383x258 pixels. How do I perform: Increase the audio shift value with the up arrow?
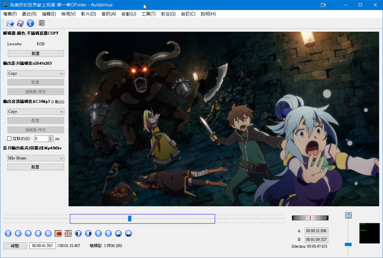[x=51, y=137]
